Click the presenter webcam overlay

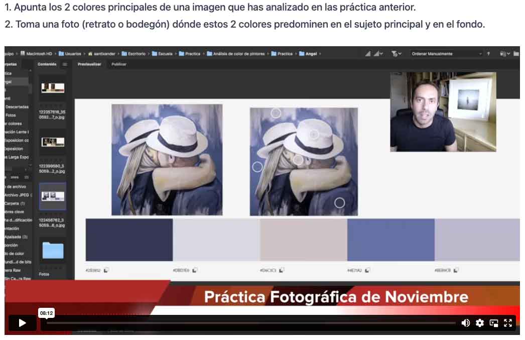(x=443, y=112)
